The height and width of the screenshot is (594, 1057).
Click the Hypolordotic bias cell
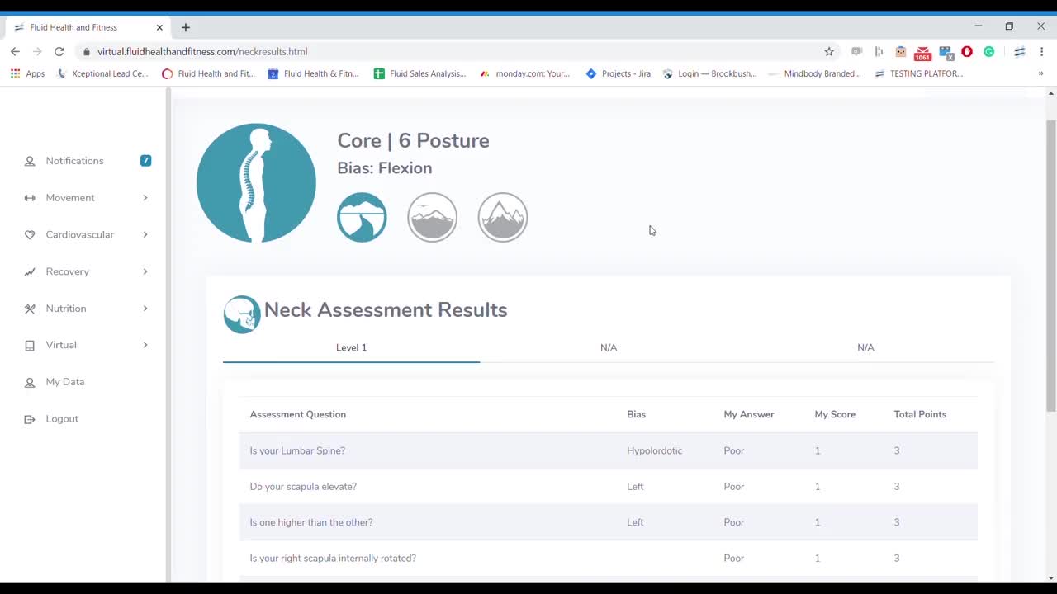click(655, 450)
